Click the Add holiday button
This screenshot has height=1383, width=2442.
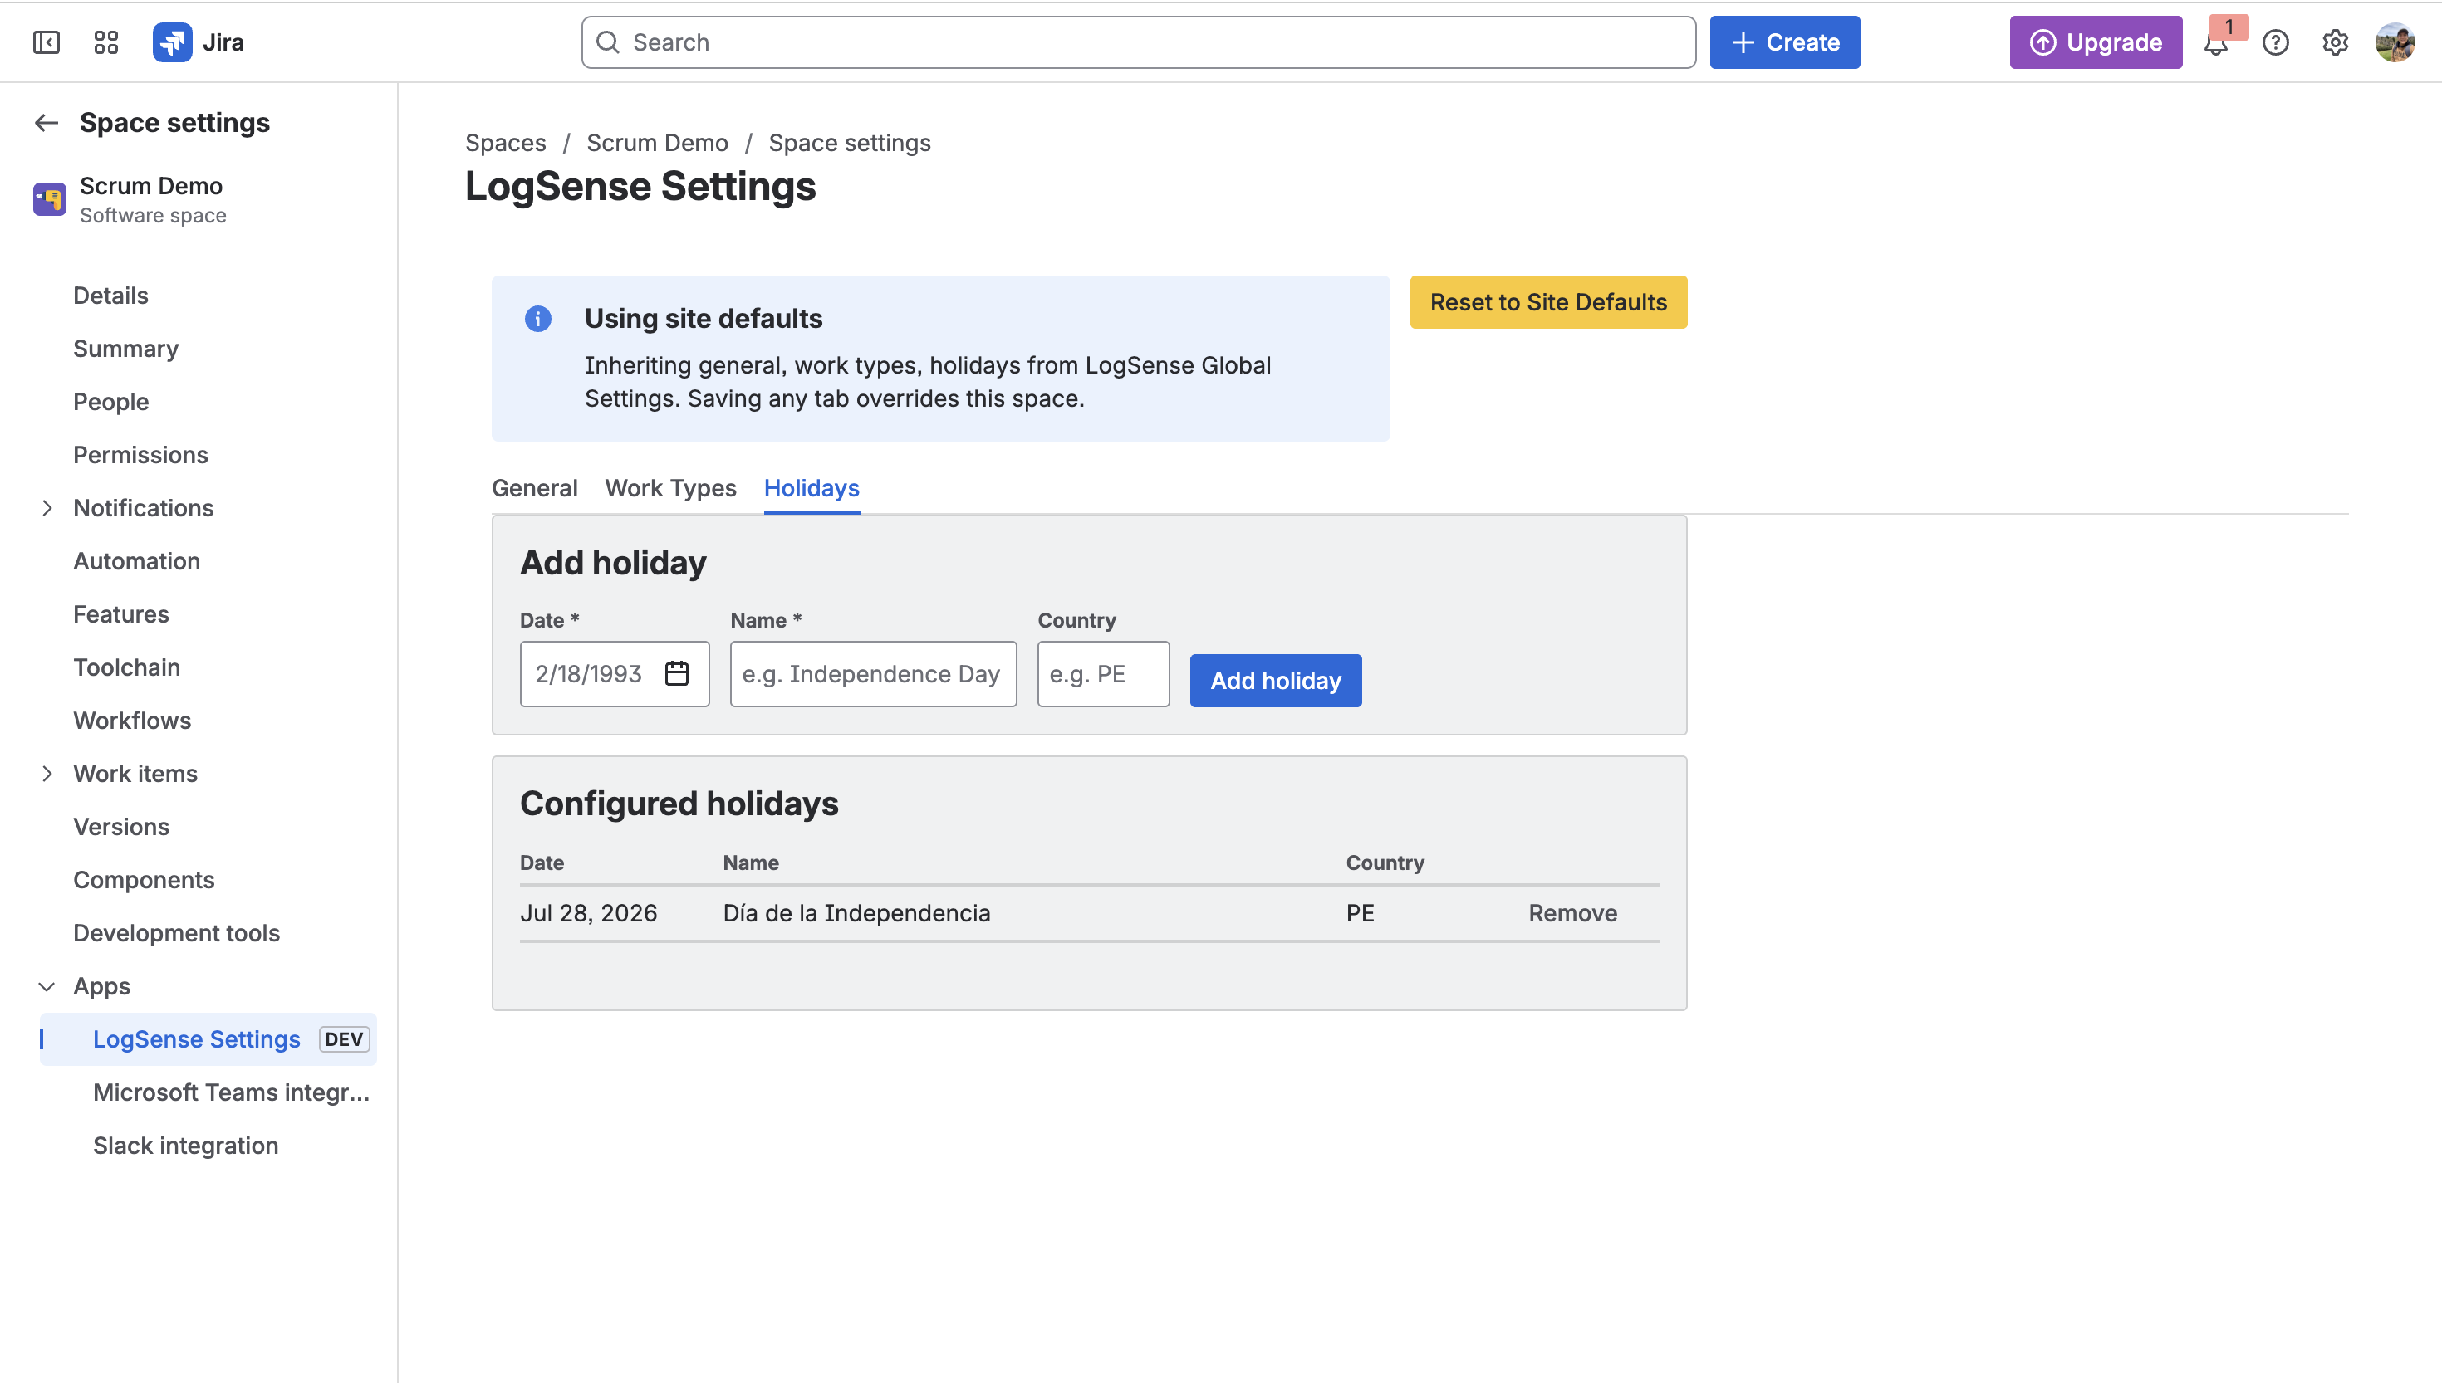pyautogui.click(x=1275, y=680)
